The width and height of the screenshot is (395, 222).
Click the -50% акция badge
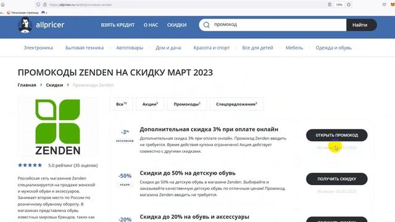(x=125, y=179)
